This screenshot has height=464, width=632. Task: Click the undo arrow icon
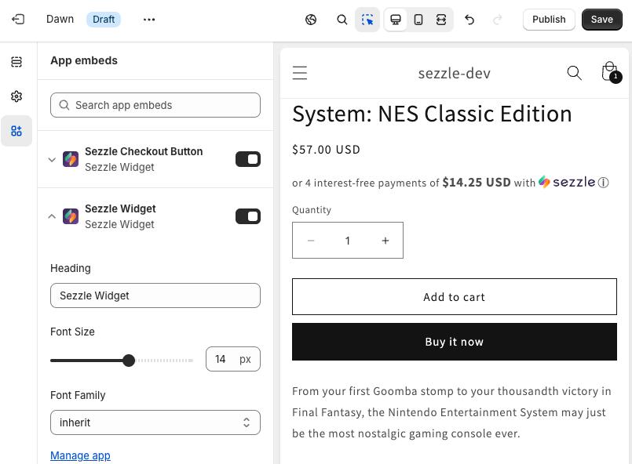coord(469,20)
